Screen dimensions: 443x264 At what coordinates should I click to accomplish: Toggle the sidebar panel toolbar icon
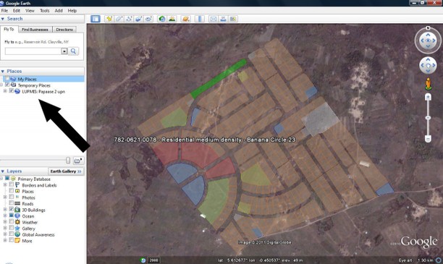[x=96, y=19]
